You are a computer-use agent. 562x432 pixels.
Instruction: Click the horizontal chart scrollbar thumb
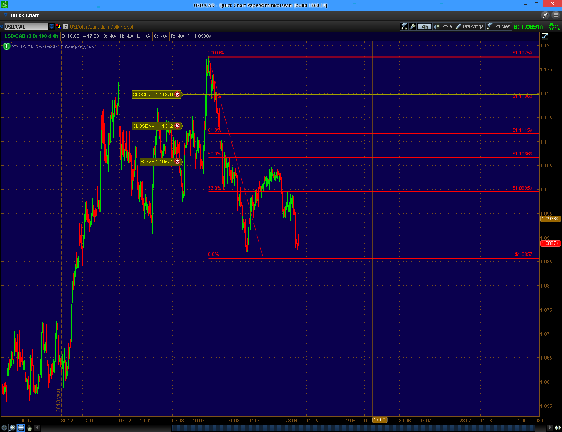coord(353,428)
